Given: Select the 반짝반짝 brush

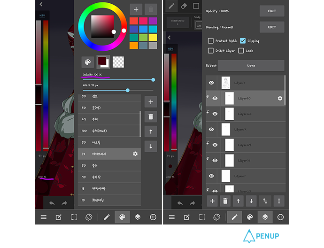Looking at the screenshot, I should [109, 188].
